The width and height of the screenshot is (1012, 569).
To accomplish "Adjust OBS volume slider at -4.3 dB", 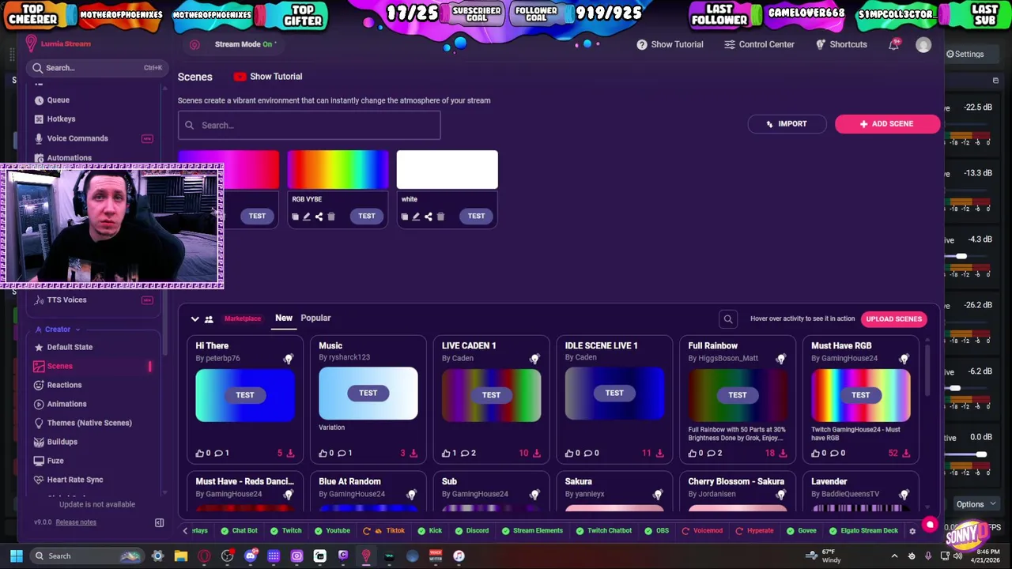I will pos(961,257).
